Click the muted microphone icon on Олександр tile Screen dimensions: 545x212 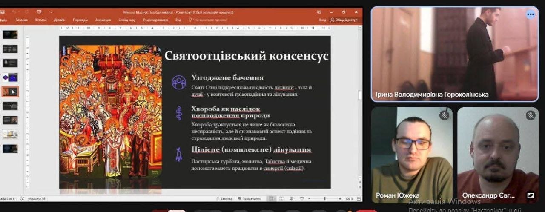point(531,115)
